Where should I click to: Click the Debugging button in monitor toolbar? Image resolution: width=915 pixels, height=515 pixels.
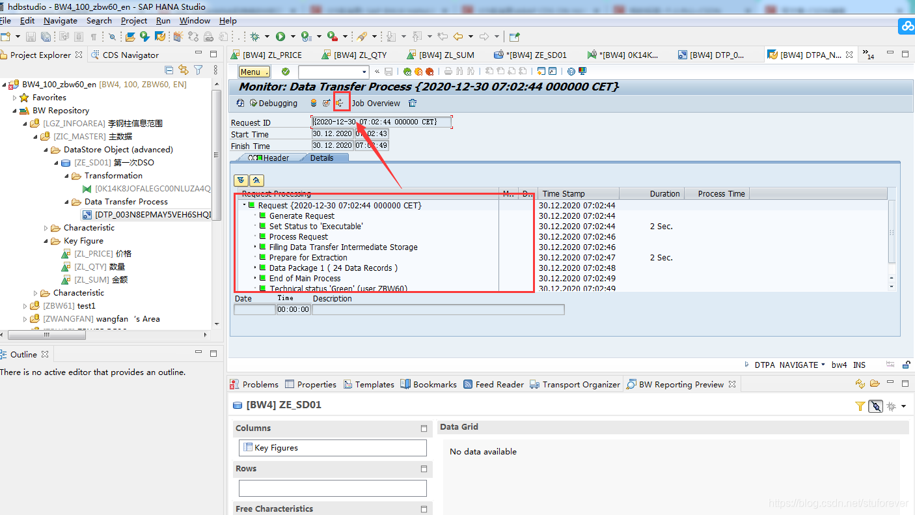(x=273, y=103)
